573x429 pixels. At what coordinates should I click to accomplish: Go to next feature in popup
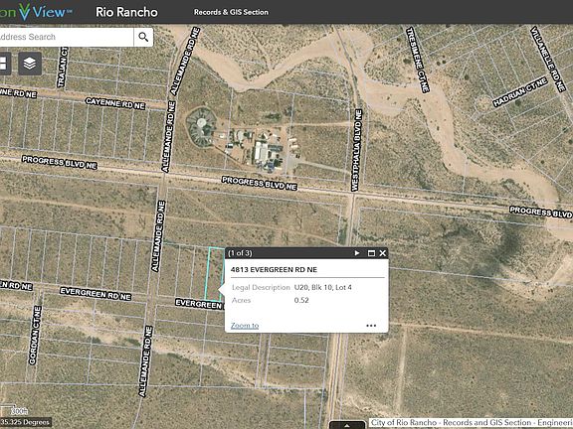(x=357, y=253)
